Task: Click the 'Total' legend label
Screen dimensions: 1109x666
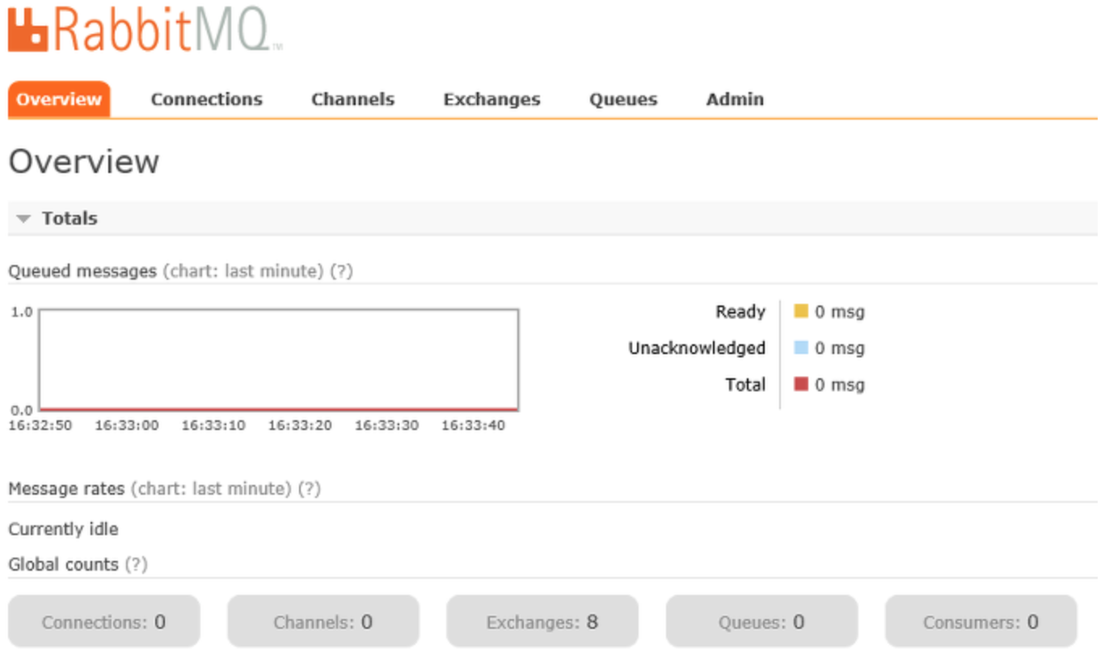Action: [745, 385]
